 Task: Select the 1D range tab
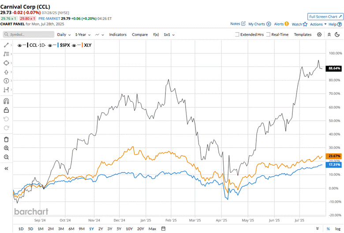coord(21,229)
